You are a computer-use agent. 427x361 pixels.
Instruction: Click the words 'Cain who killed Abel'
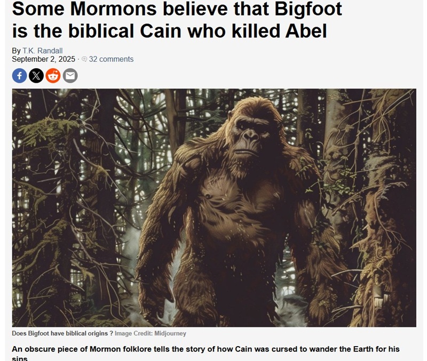pyautogui.click(x=233, y=31)
